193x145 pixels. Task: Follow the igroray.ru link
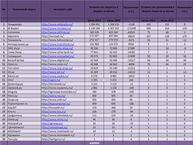click(x=52, y=123)
